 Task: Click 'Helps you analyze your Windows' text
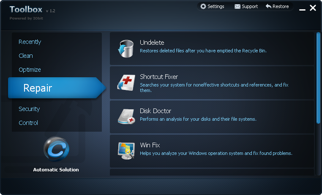(216, 153)
